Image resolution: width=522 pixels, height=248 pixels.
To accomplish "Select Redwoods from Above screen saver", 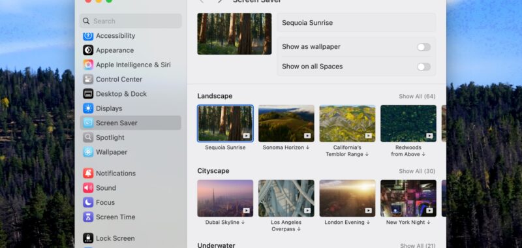I will [408, 123].
